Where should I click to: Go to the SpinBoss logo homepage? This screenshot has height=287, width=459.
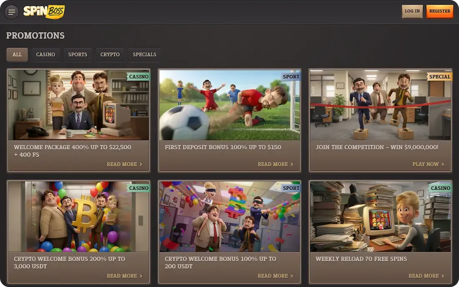44,12
